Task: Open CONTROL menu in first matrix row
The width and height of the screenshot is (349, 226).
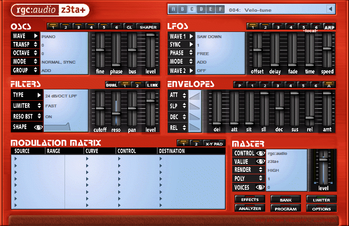Action: pos(119,159)
